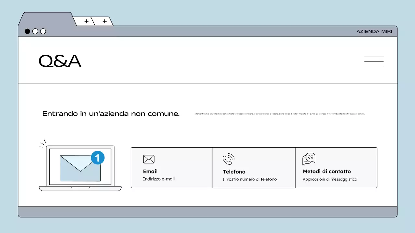Click the Metodi di contatto chat bubble icon
This screenshot has height=233, width=415.
(309, 159)
